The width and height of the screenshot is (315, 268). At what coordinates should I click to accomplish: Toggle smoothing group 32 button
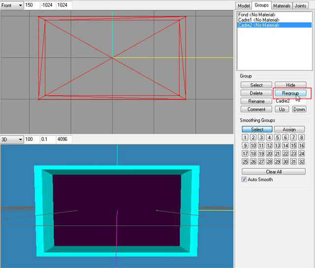click(301, 162)
